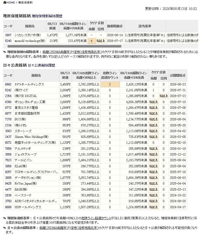Select 1,472円 closing price cell
The height and width of the screenshot is (236, 200).
[x=52, y=35]
